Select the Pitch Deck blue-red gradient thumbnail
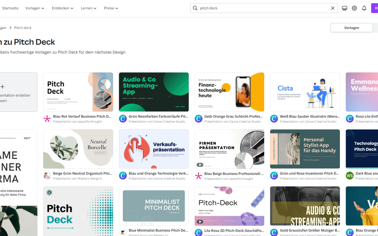Viewport: 378px width, 236px height. pyautogui.click(x=78, y=92)
